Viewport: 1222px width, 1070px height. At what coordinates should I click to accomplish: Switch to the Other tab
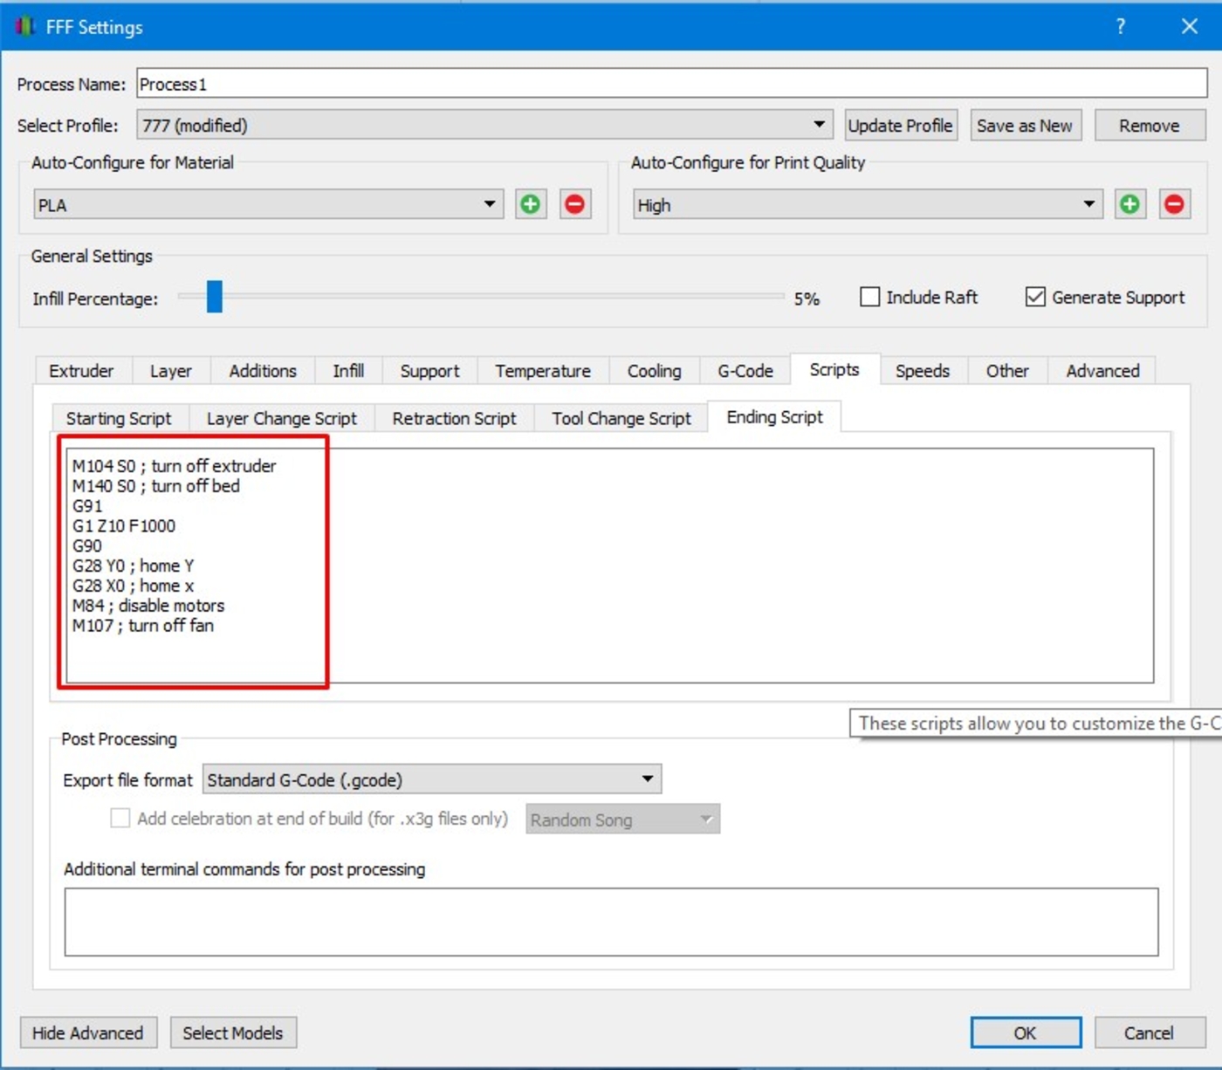pos(1007,371)
